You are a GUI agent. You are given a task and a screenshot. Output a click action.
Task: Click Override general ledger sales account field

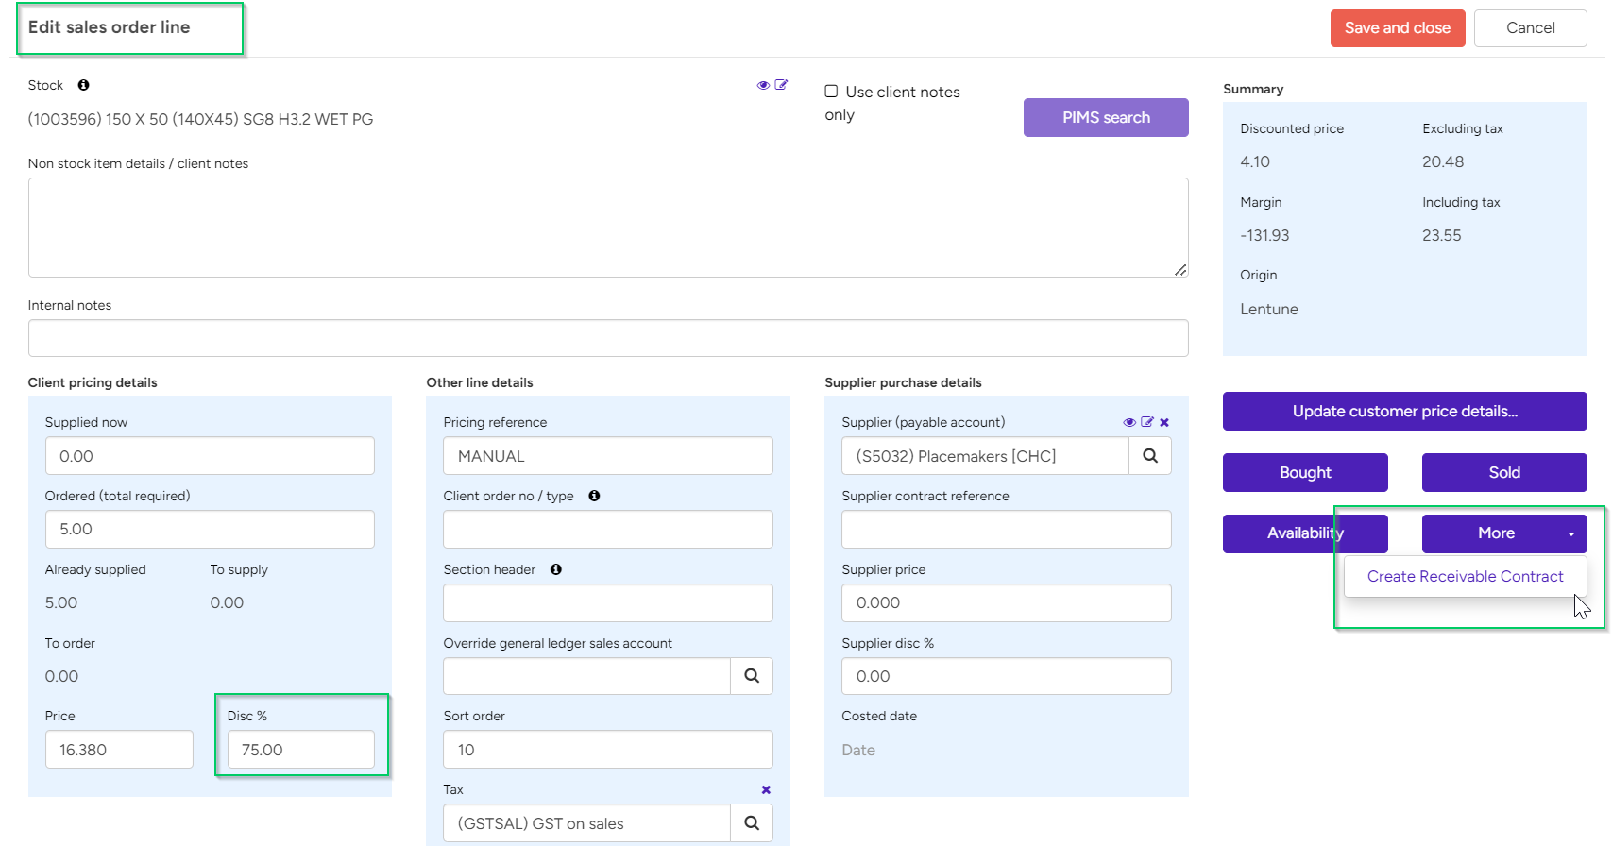(586, 676)
